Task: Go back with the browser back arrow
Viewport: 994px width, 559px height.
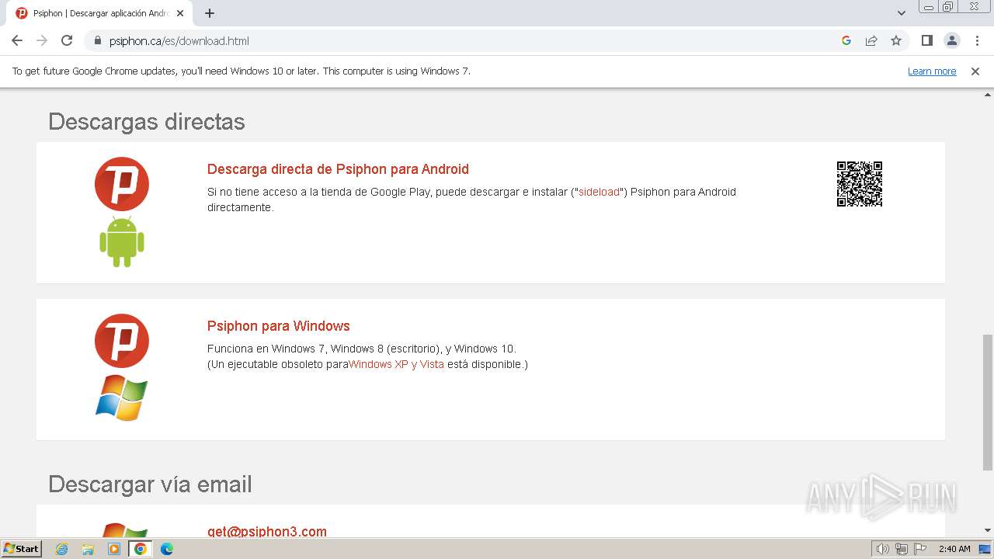Action: pos(17,40)
